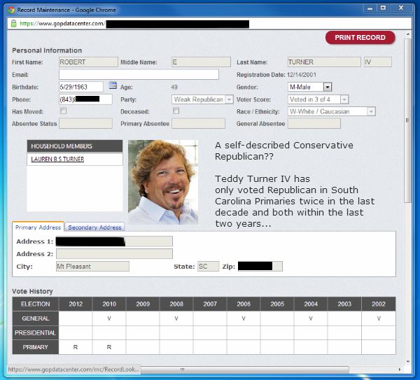Click the Email input field
The width and height of the screenshot is (420, 380).
(x=139, y=74)
